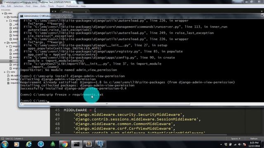
Task: Click 'django.middleware.security.SecurityMiddleware' string
Action: click(127, 115)
